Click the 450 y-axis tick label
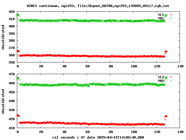Image resolution: width=186 pixels, height=140 pixels. (x=12, y=92)
